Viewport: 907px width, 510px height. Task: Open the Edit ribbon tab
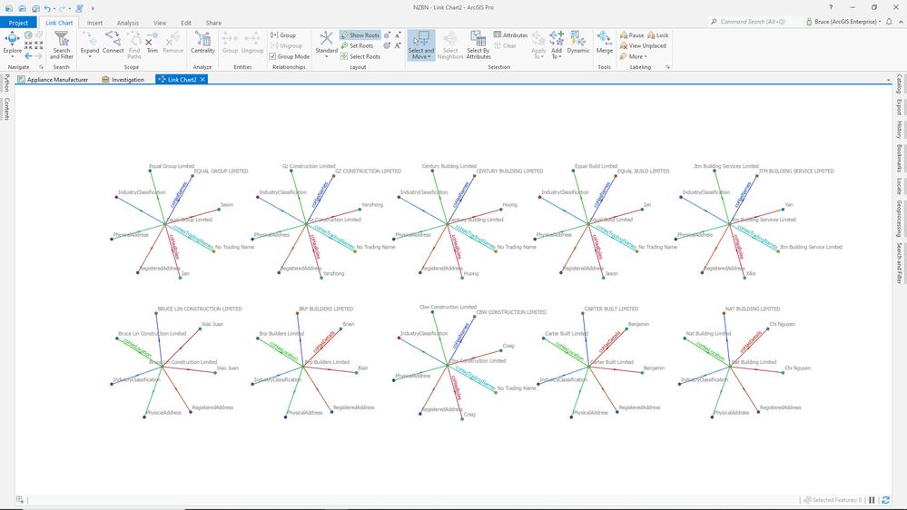point(186,23)
